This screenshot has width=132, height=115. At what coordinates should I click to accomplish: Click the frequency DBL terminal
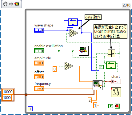(39, 89)
